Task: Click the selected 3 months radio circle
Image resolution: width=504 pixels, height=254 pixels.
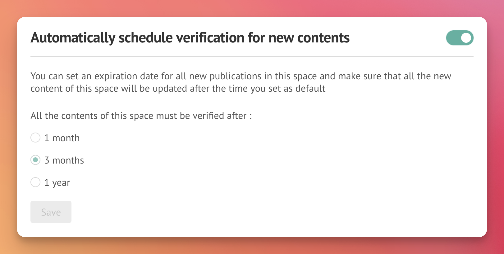Action: 35,160
